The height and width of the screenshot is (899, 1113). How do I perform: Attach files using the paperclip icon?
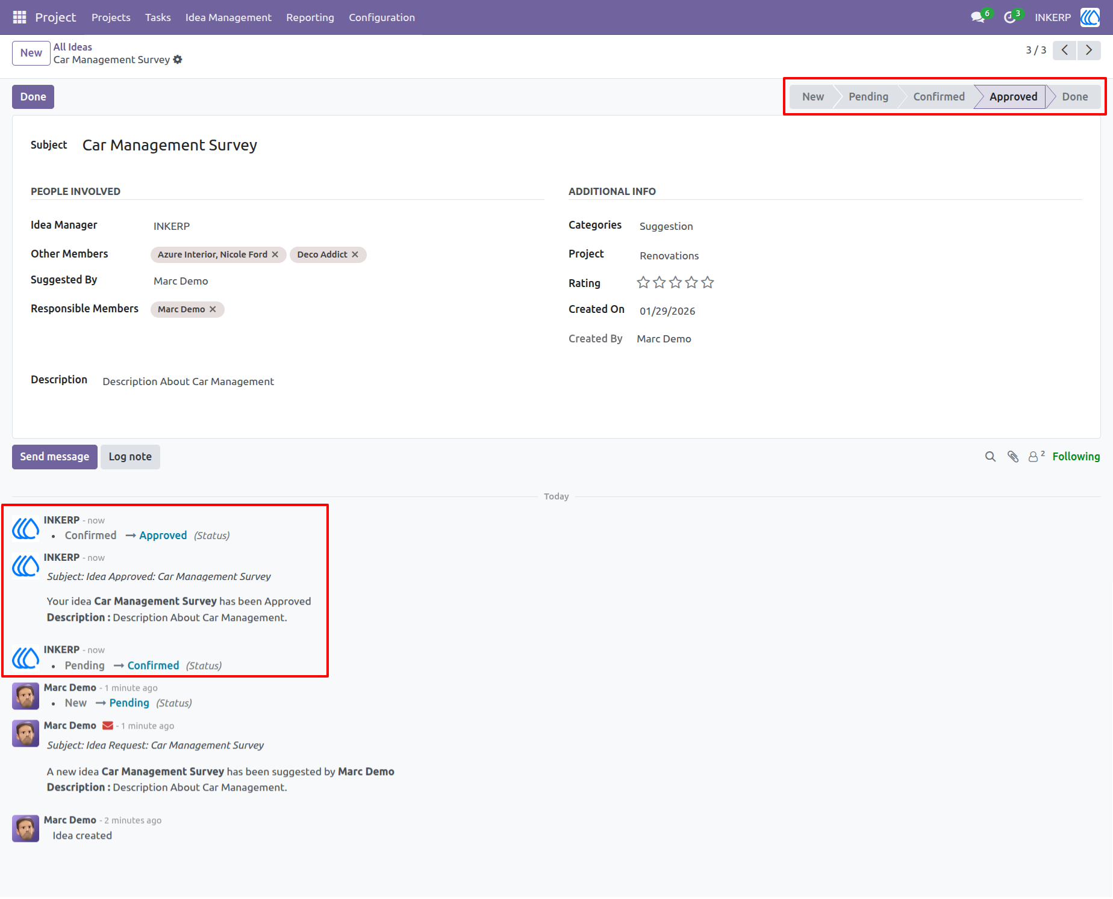tap(1013, 457)
